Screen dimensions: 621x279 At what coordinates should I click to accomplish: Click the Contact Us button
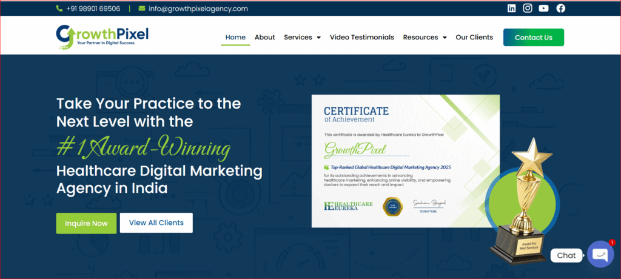[534, 38]
